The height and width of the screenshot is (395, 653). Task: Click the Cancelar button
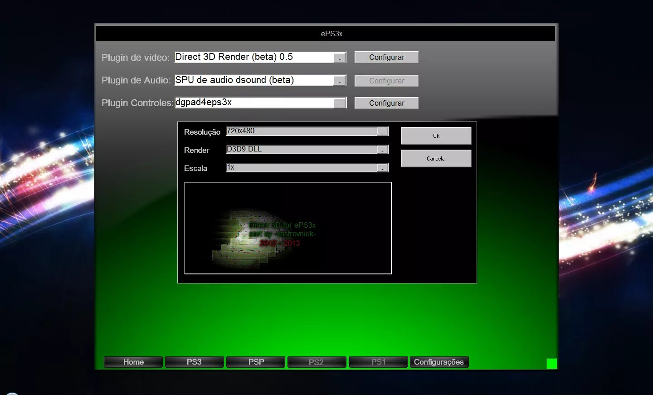point(436,158)
